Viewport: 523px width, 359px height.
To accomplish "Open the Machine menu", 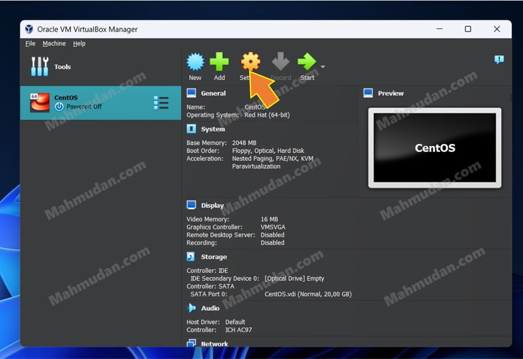I will [x=54, y=44].
